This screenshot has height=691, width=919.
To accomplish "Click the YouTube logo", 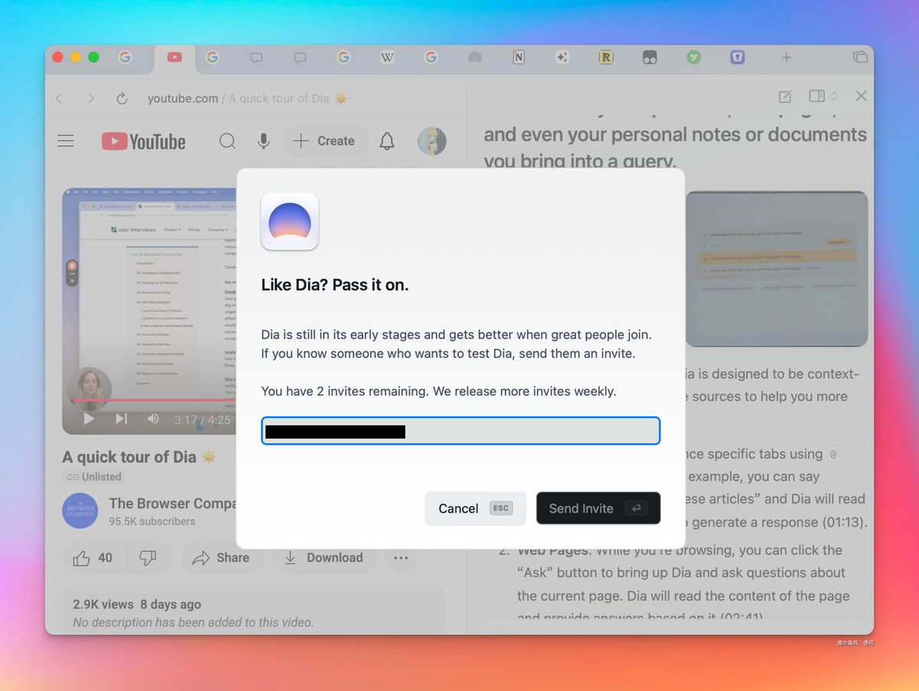I will 143,142.
